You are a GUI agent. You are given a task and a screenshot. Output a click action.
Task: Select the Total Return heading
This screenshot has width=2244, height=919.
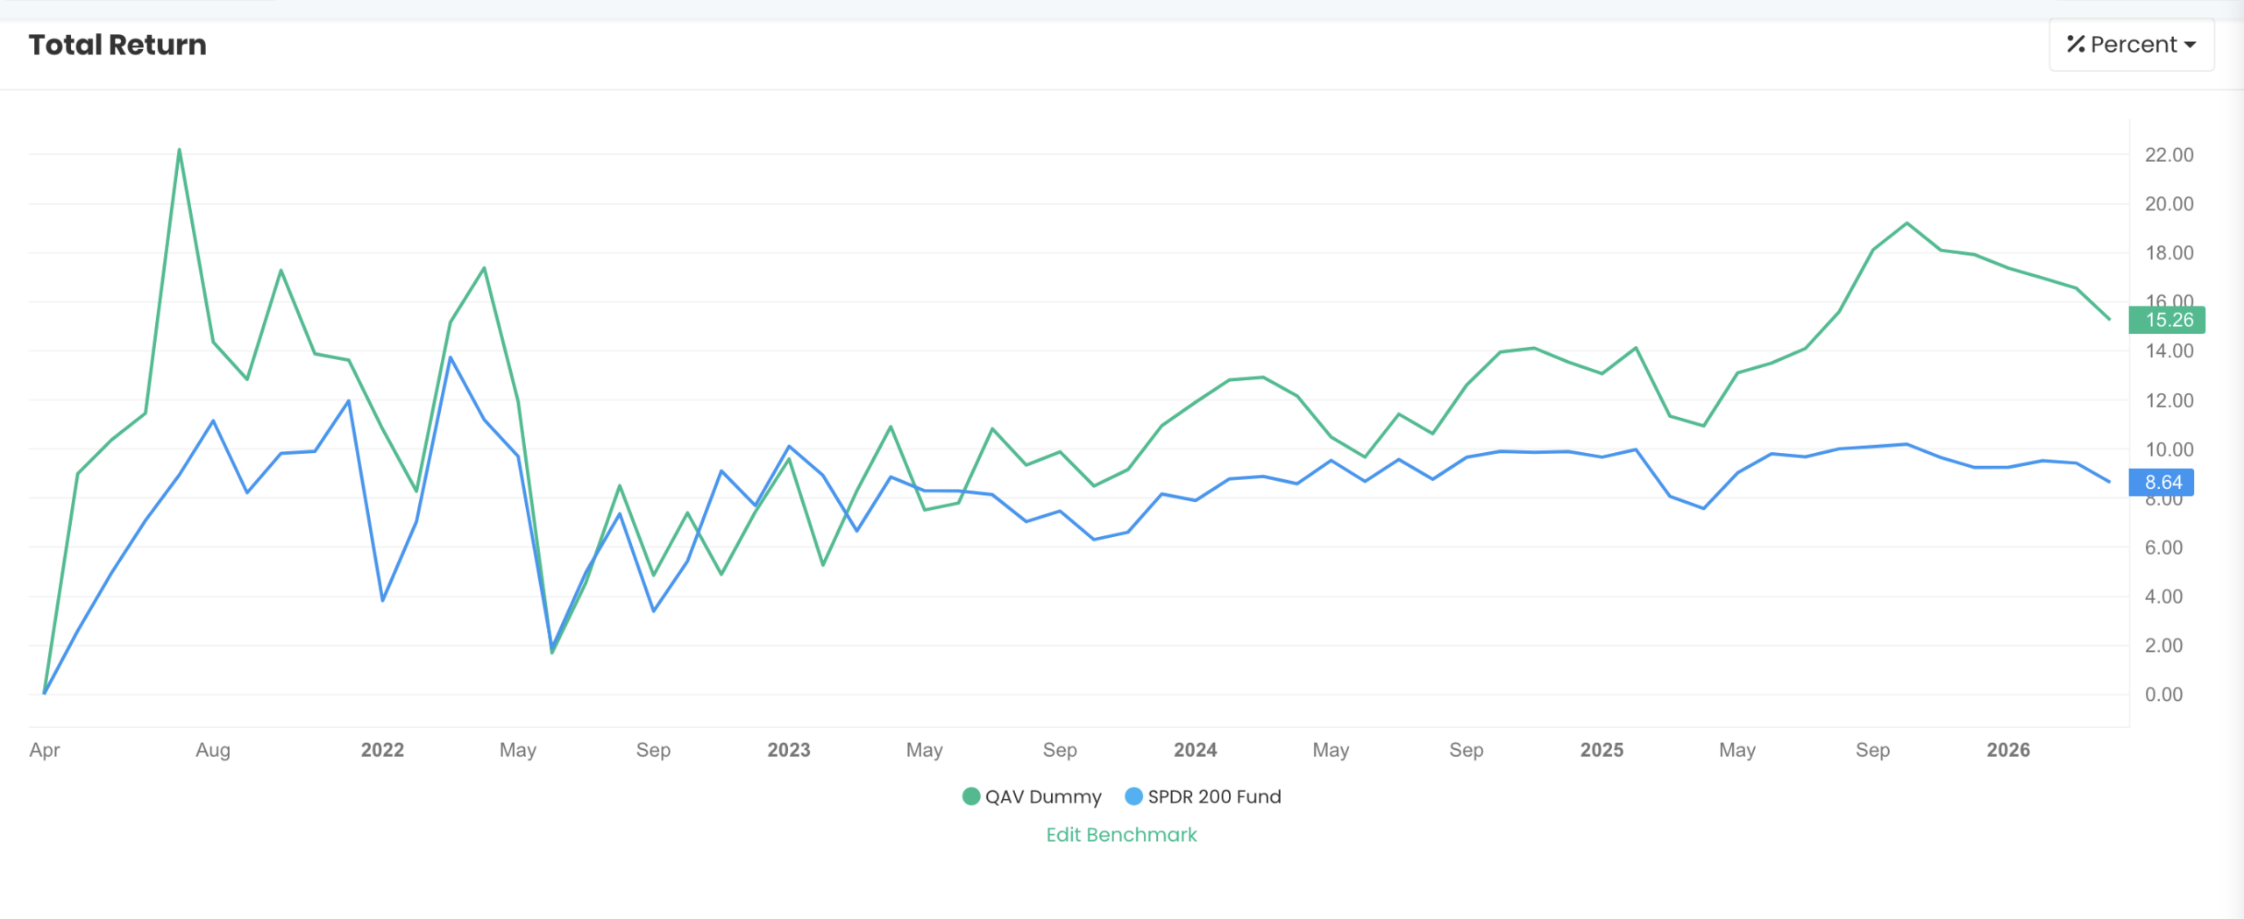[x=117, y=44]
